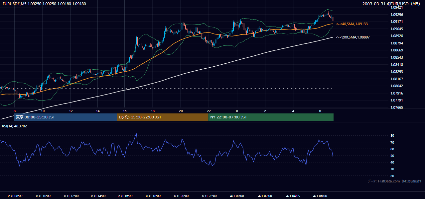Click the HistData.com data source credit

coord(394,181)
